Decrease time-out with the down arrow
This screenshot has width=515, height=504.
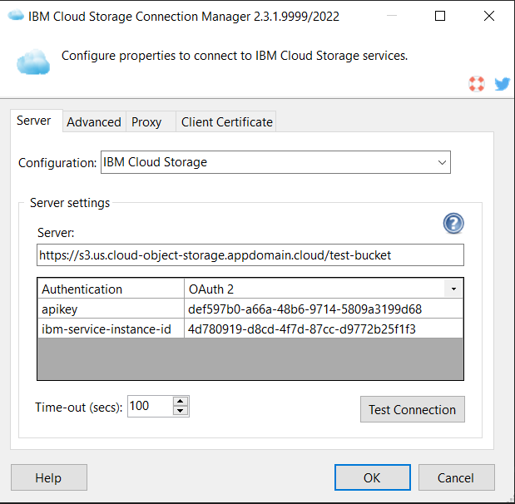[181, 411]
